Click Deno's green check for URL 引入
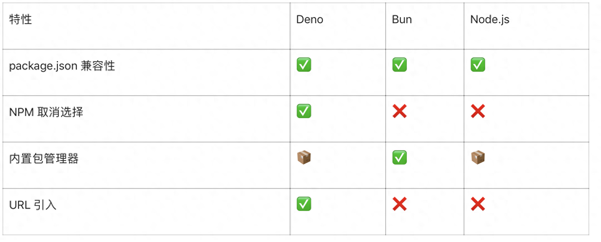 coord(304,204)
